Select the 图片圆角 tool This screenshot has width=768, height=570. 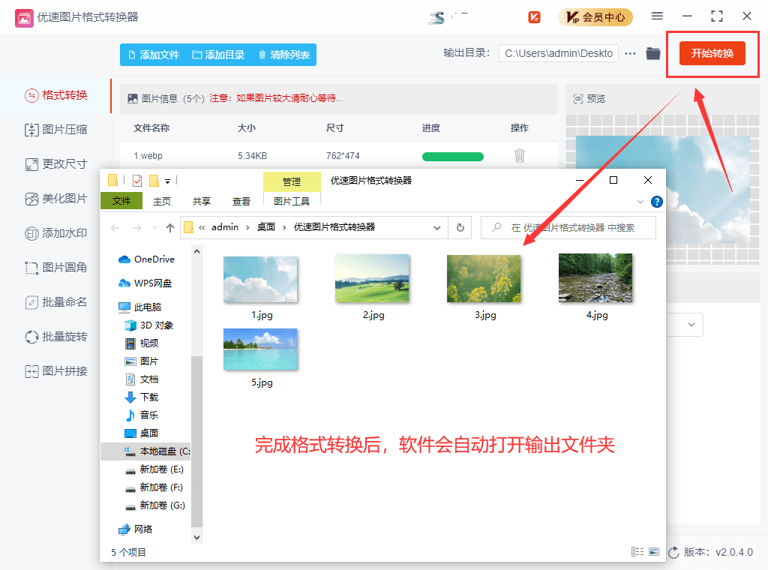[56, 267]
